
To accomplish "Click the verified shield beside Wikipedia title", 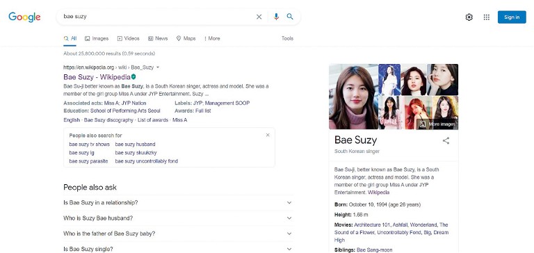I will [133, 76].
